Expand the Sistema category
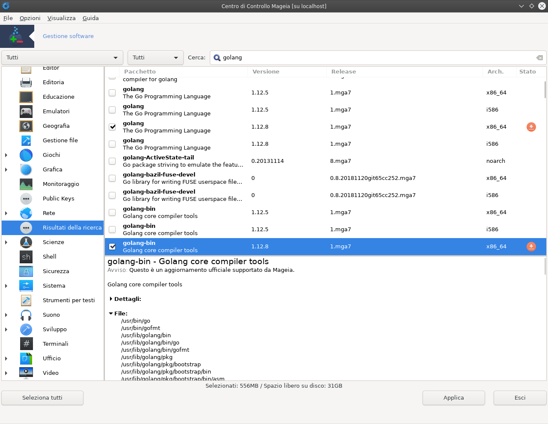 pos(6,286)
